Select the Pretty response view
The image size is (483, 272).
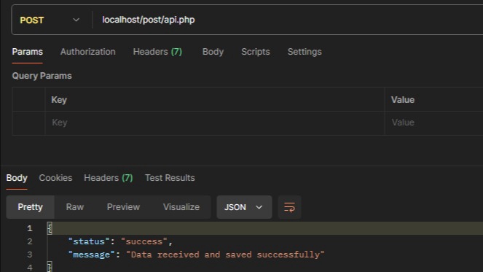coord(30,207)
